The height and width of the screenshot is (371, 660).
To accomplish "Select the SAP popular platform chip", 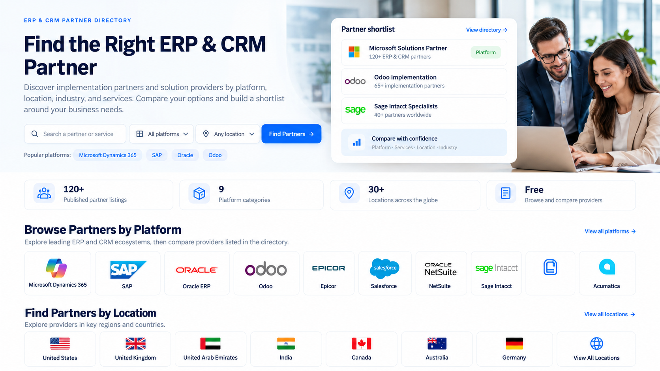I will [x=157, y=155].
